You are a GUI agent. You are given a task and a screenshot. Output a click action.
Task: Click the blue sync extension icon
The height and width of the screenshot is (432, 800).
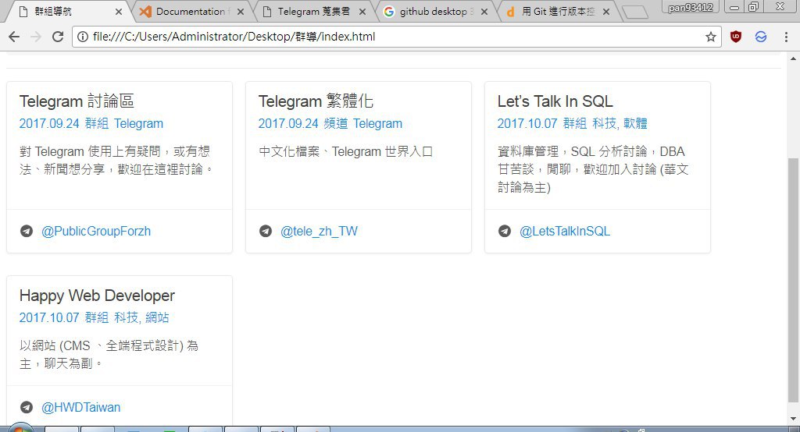coord(761,37)
